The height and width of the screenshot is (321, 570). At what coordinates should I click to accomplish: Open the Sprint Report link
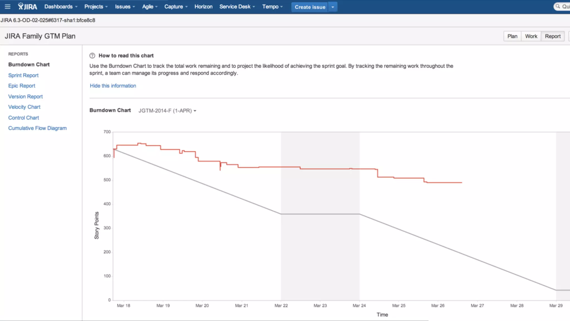click(23, 75)
